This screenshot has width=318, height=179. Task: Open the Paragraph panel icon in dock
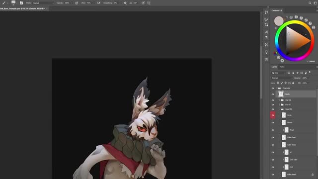point(266,37)
